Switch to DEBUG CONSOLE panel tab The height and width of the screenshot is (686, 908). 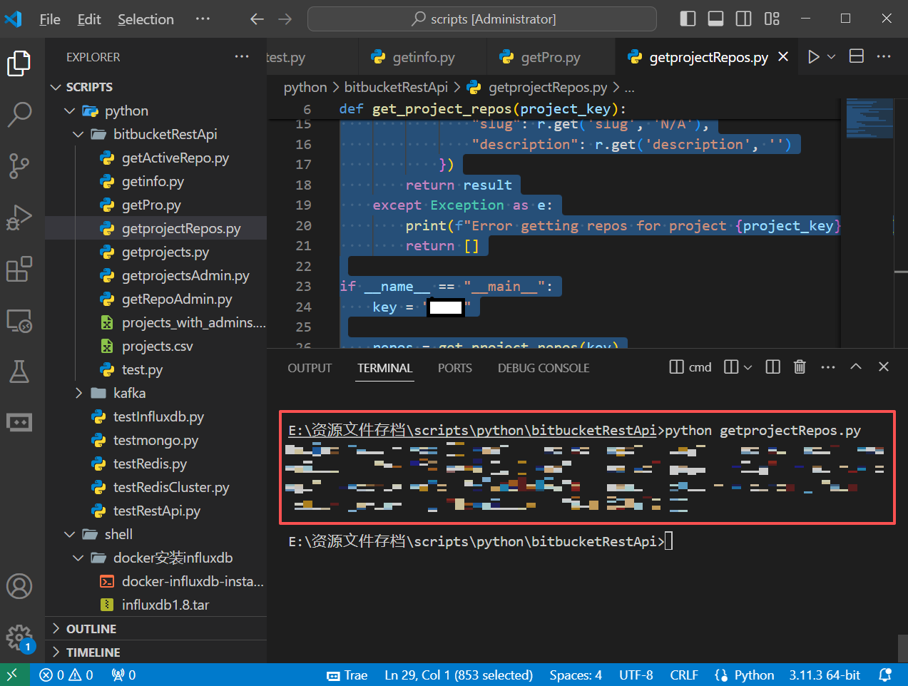[x=544, y=368]
